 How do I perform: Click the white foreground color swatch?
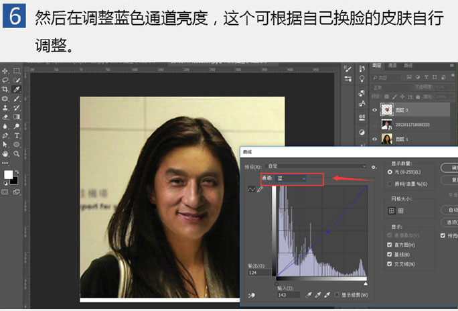click(8, 174)
